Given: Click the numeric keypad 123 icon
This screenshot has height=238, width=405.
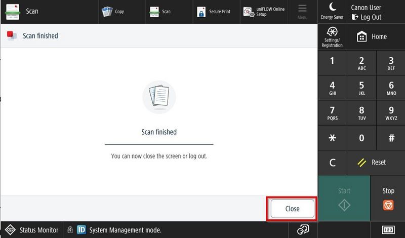Looking at the screenshot, I should (x=388, y=230).
